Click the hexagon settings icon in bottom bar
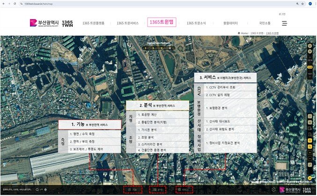 274,189
